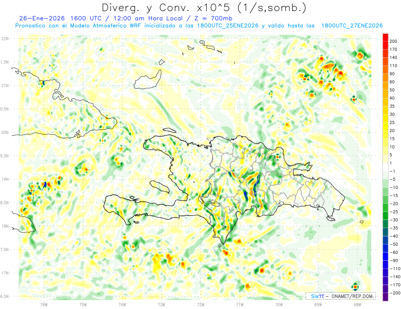Click the '110' color scale value
Image resolution: width=401 pixels, height=309 pixels.
click(394, 66)
